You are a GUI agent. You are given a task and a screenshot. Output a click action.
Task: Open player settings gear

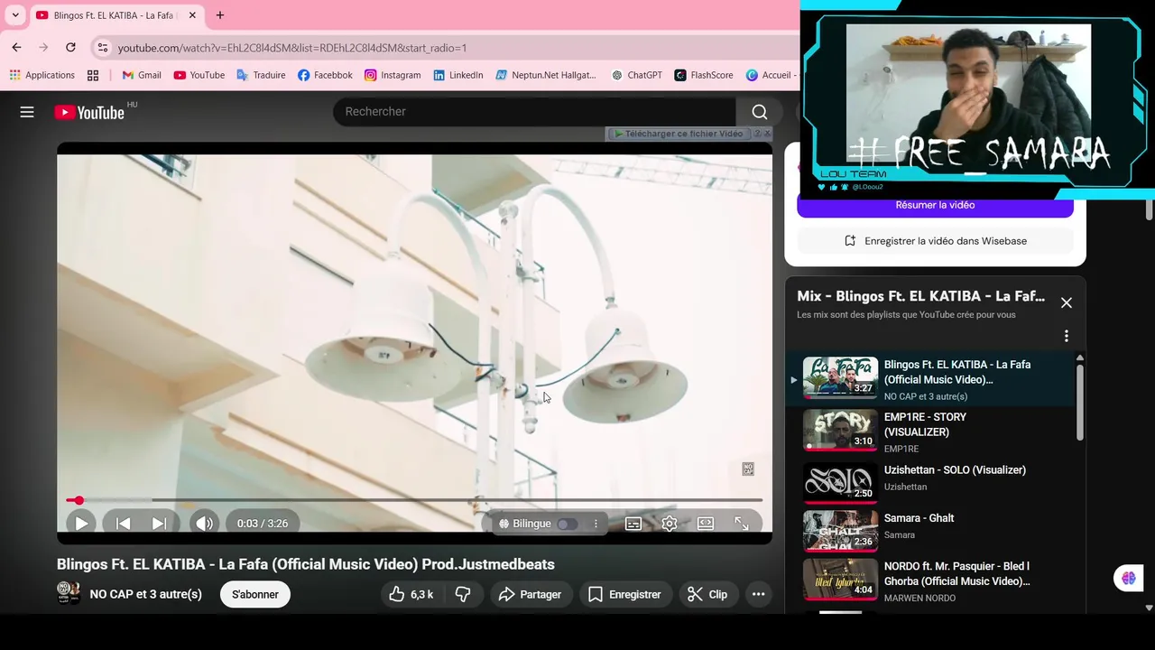[670, 524]
